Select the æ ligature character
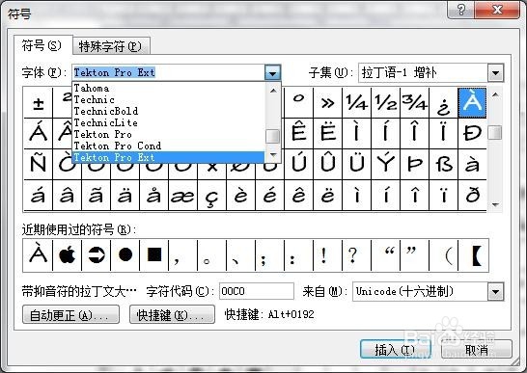 point(182,196)
